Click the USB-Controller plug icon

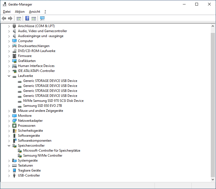14,175
